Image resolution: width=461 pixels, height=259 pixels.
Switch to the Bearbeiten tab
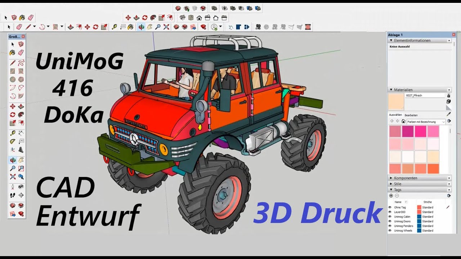pyautogui.click(x=411, y=115)
